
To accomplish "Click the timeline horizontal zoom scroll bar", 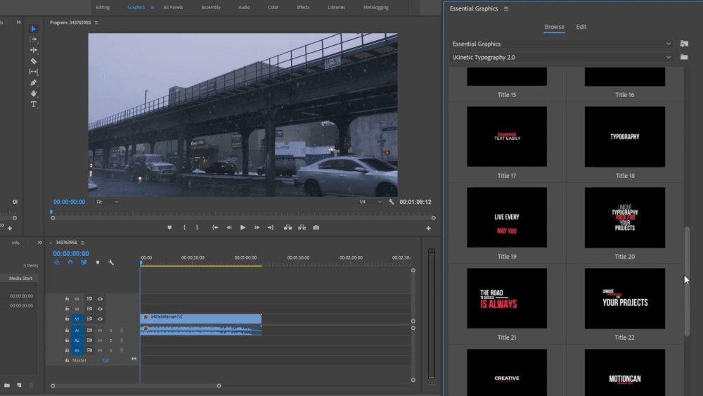I will [x=136, y=385].
